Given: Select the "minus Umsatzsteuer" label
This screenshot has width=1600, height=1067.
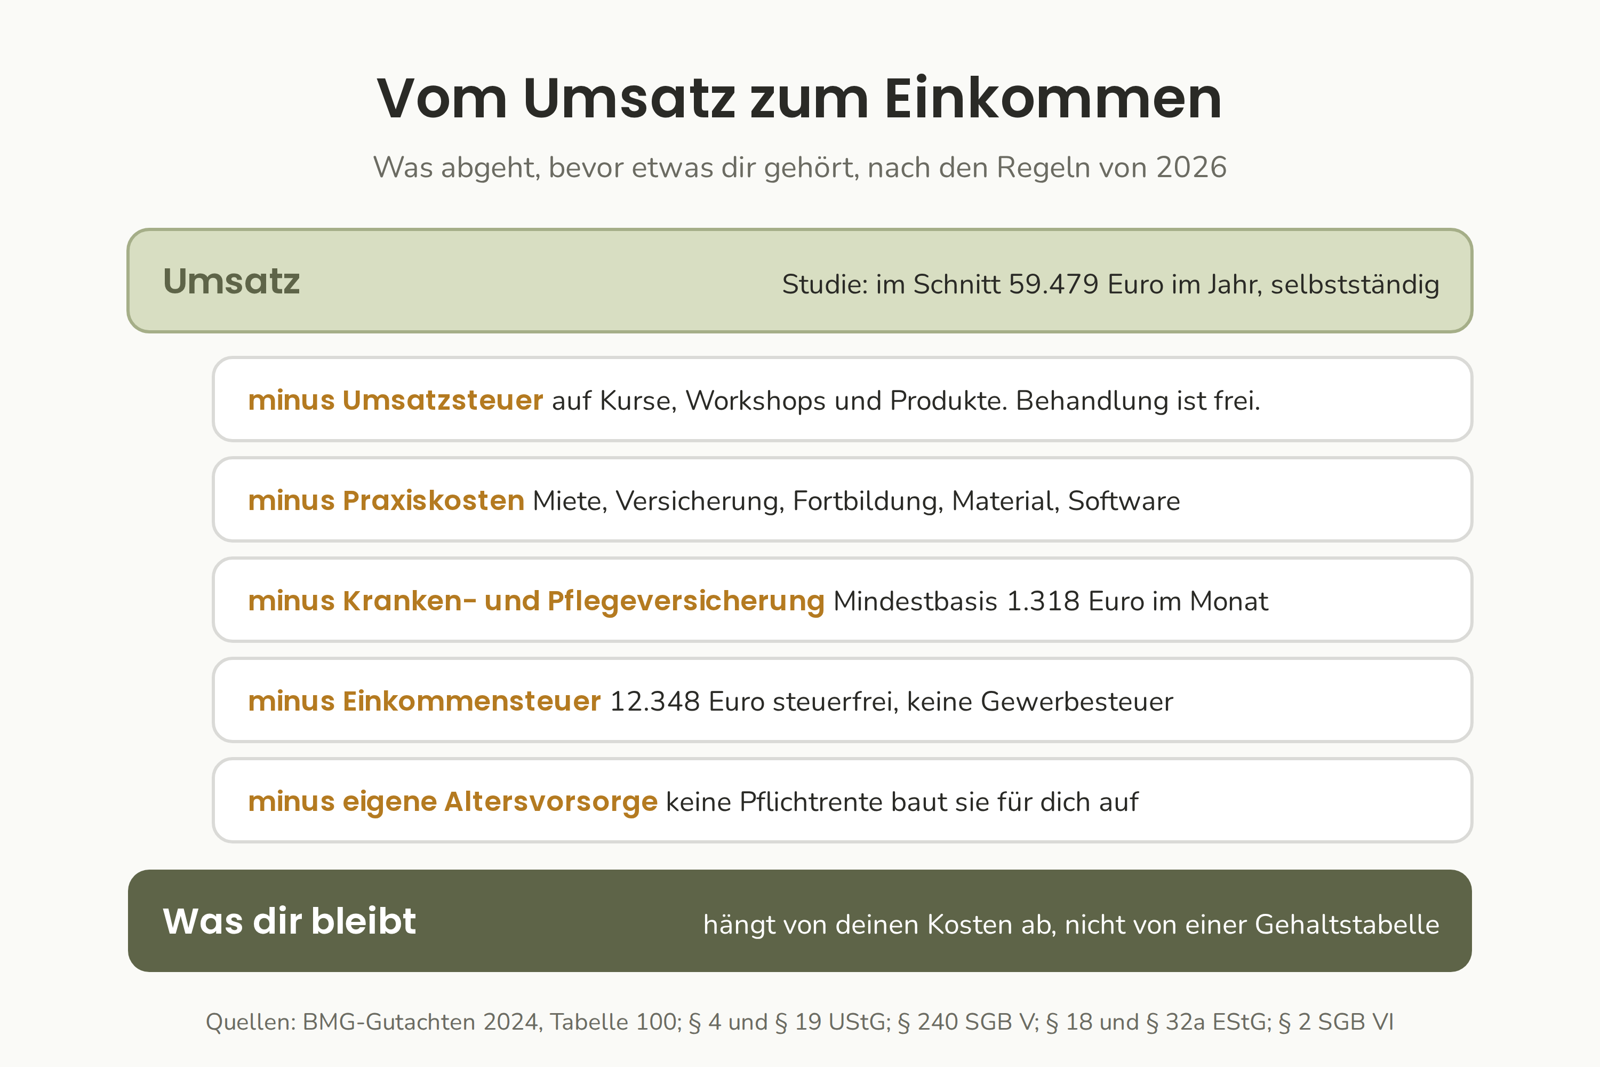Looking at the screenshot, I should [x=396, y=400].
